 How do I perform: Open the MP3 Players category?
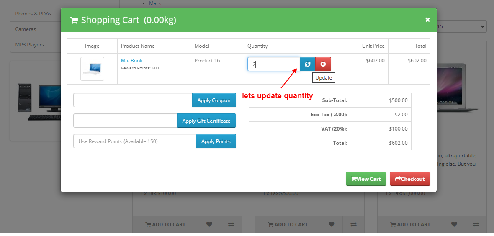(30, 44)
